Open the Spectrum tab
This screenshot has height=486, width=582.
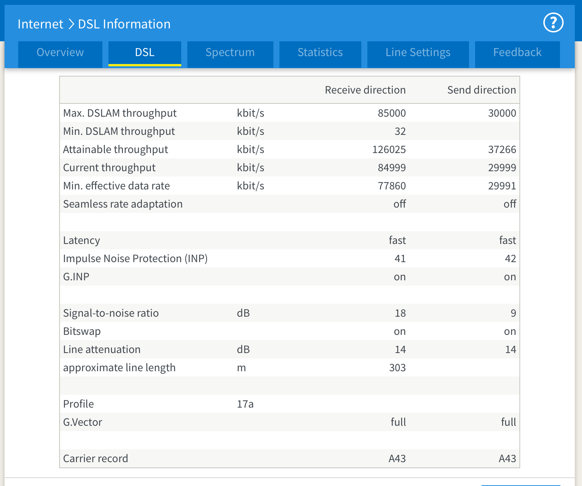coord(230,52)
